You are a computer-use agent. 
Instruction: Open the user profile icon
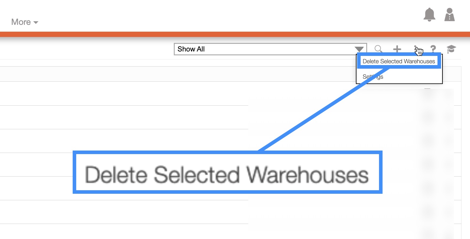tap(449, 15)
